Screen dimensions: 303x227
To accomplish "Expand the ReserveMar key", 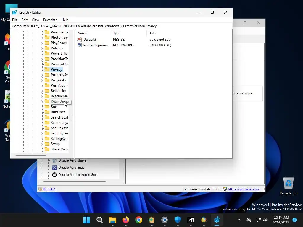I will [x=42, y=96].
